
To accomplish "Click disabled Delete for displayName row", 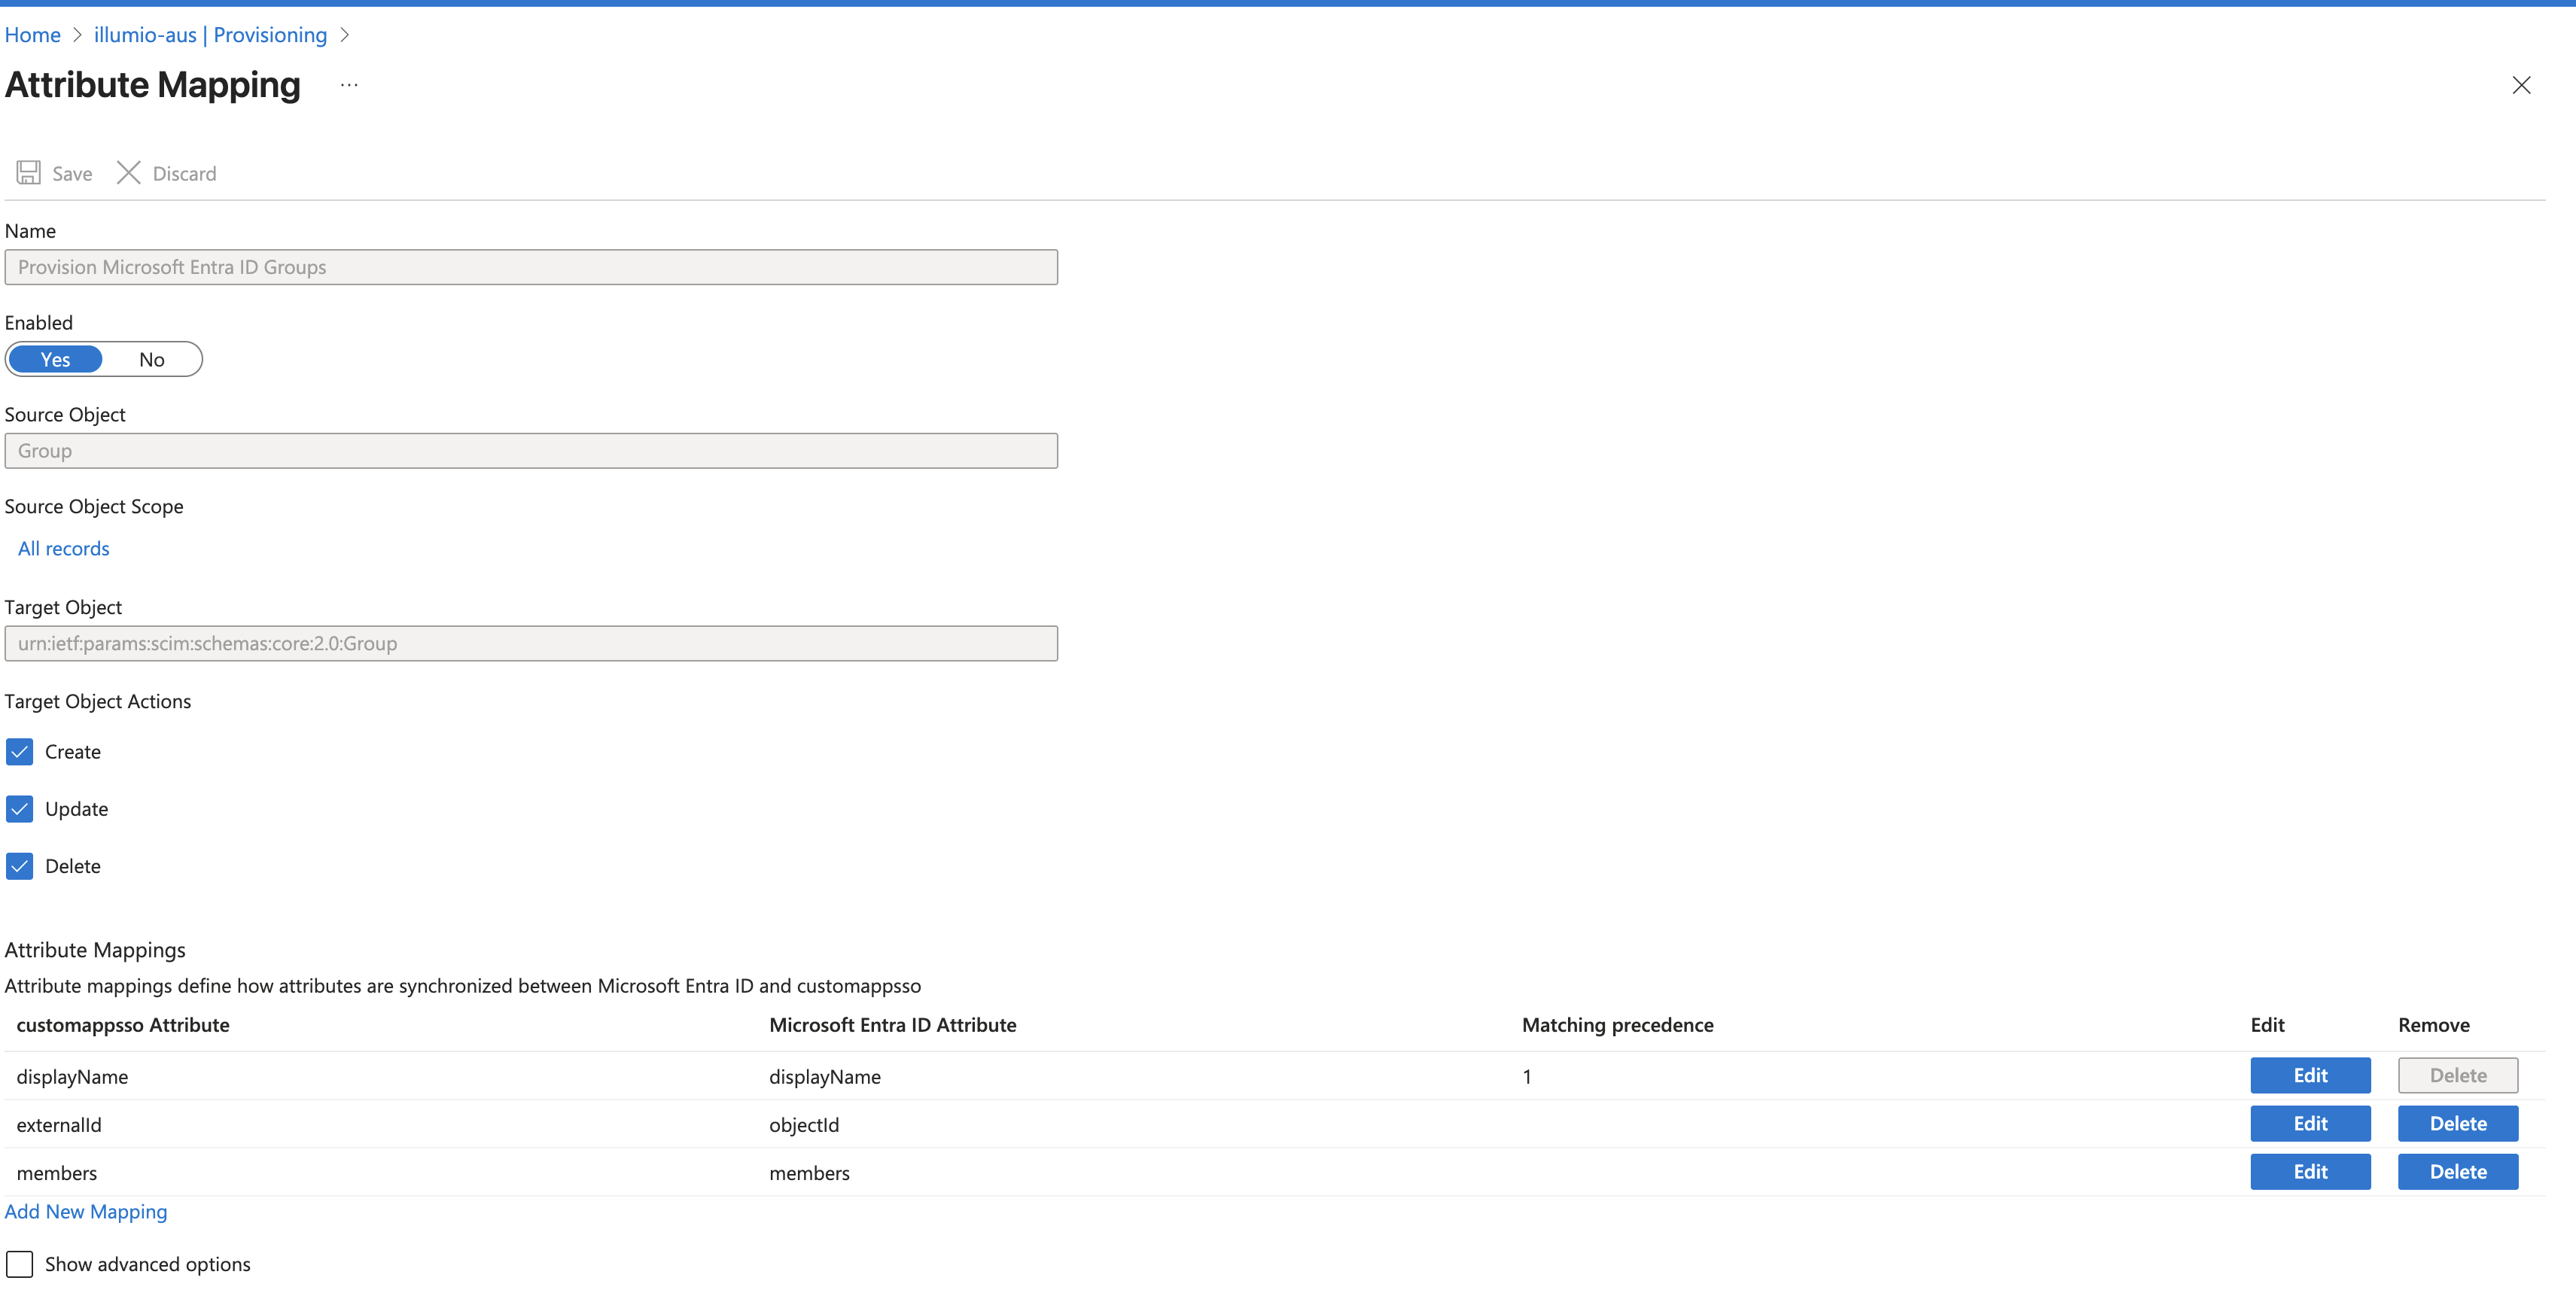I will tap(2458, 1075).
